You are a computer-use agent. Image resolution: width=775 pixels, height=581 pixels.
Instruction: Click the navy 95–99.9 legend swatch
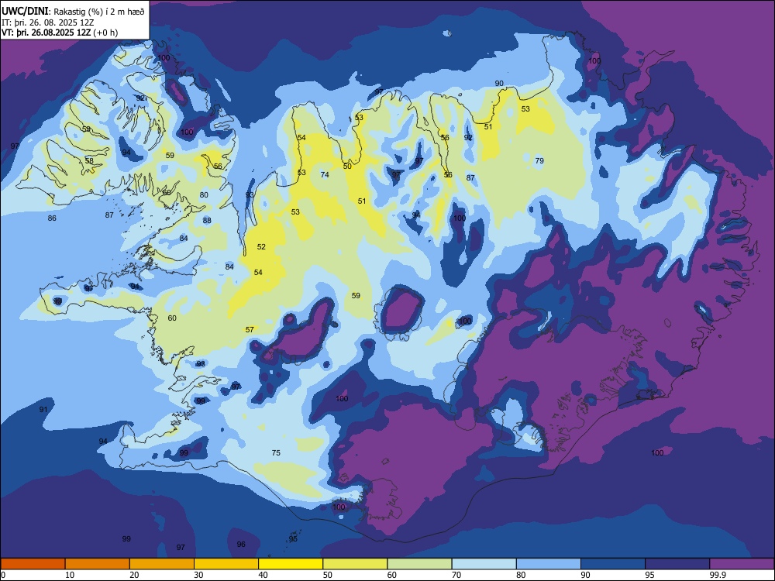tap(677, 564)
